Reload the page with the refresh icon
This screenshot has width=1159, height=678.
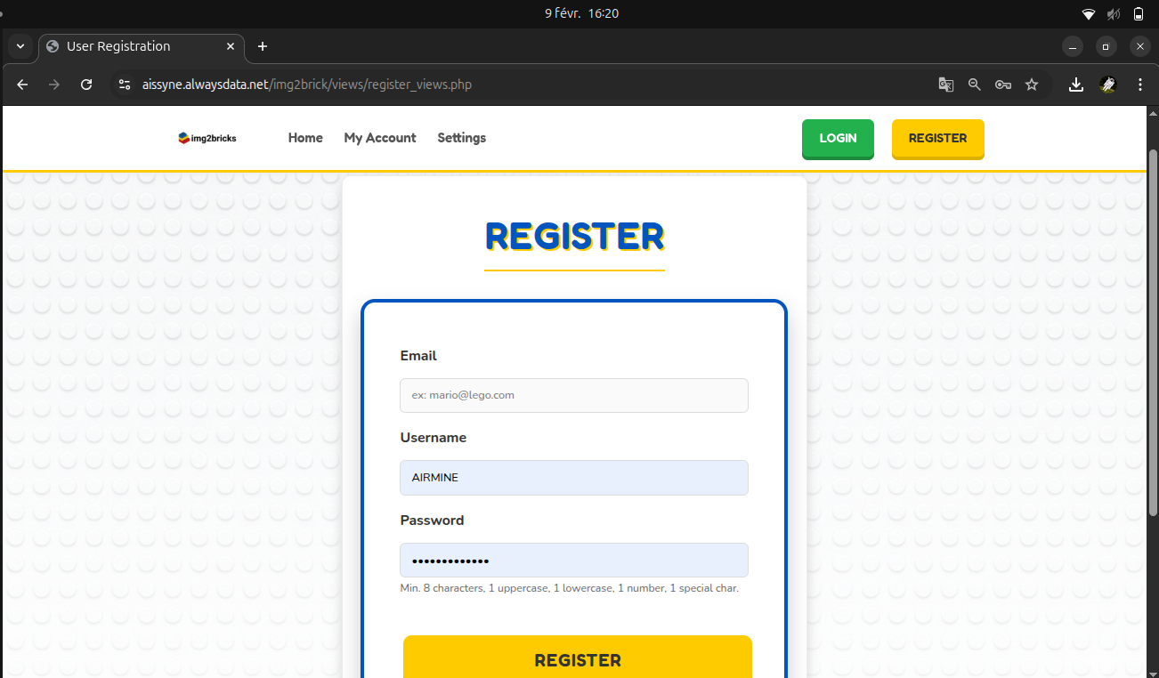point(86,85)
